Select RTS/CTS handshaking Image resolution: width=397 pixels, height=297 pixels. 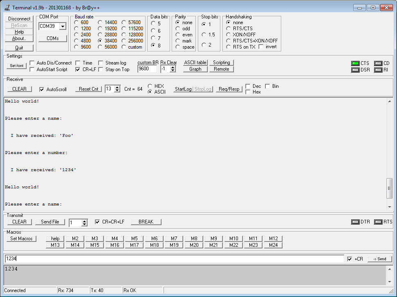tap(229, 29)
